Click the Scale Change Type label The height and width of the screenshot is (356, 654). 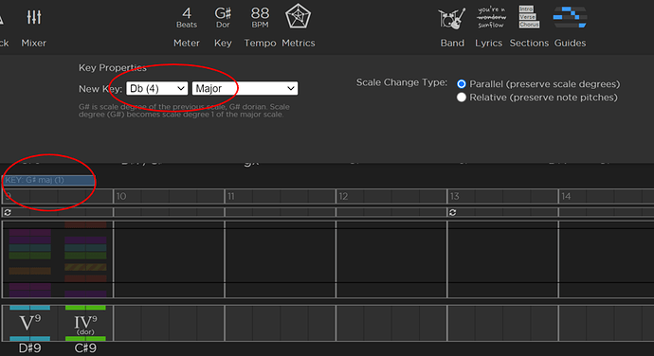point(402,82)
